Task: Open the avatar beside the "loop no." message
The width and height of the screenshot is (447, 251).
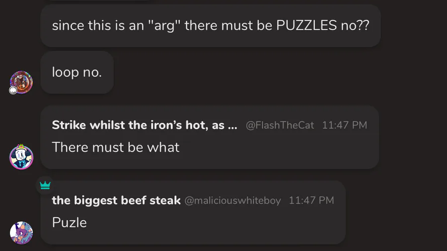Action: (21, 82)
